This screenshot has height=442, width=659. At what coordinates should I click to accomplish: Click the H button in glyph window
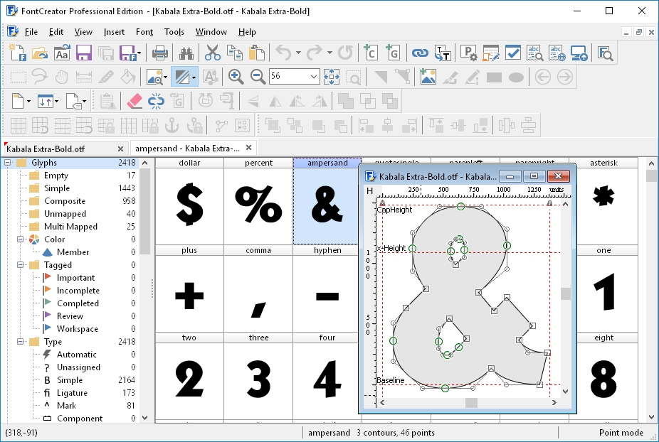369,191
